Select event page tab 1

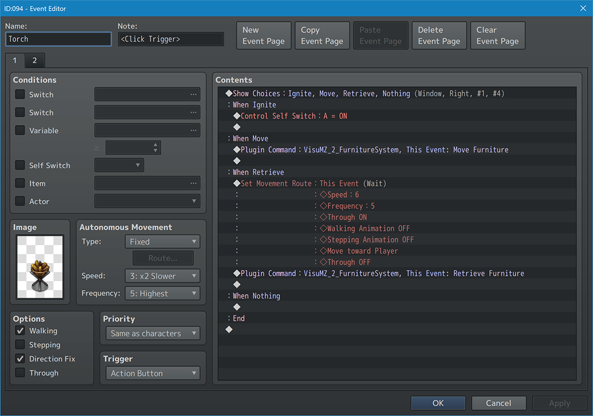tap(15, 61)
